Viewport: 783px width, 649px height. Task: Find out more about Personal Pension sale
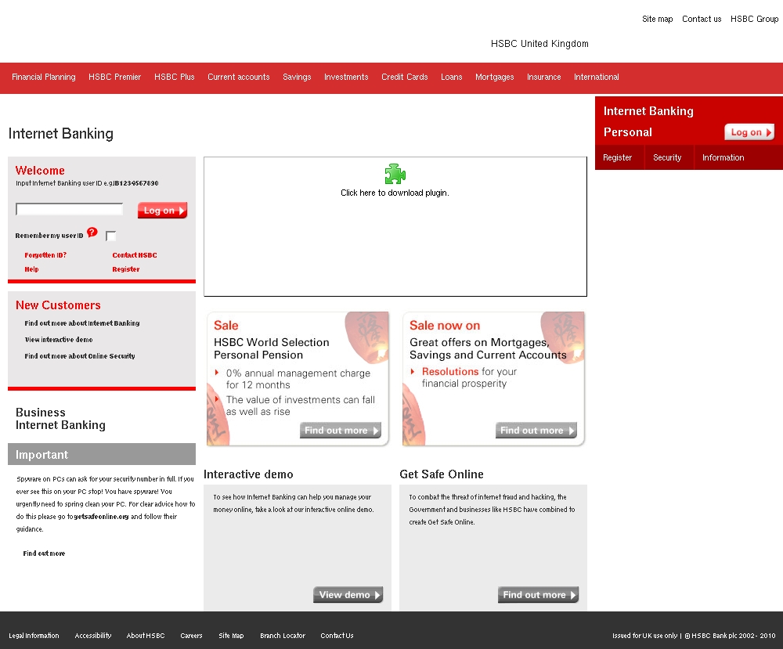click(341, 431)
